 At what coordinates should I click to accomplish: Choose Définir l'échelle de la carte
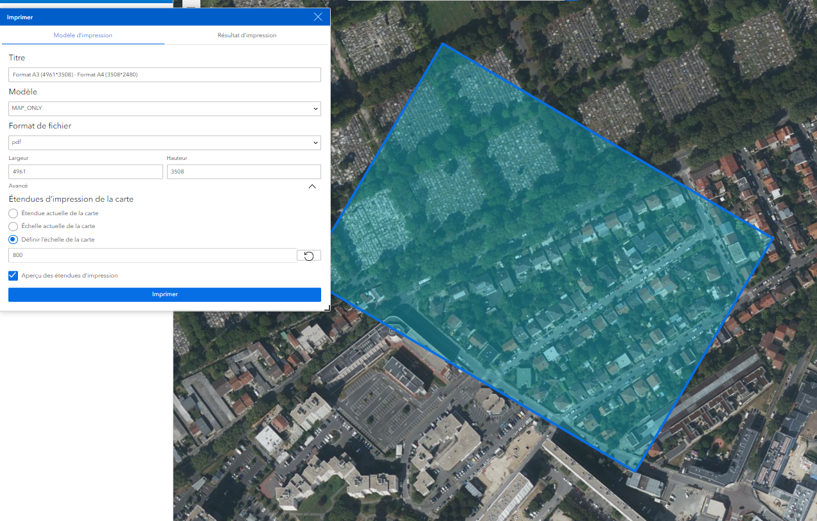(x=13, y=239)
